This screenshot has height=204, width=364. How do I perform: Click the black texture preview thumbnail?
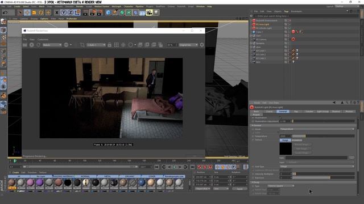coord(286,148)
